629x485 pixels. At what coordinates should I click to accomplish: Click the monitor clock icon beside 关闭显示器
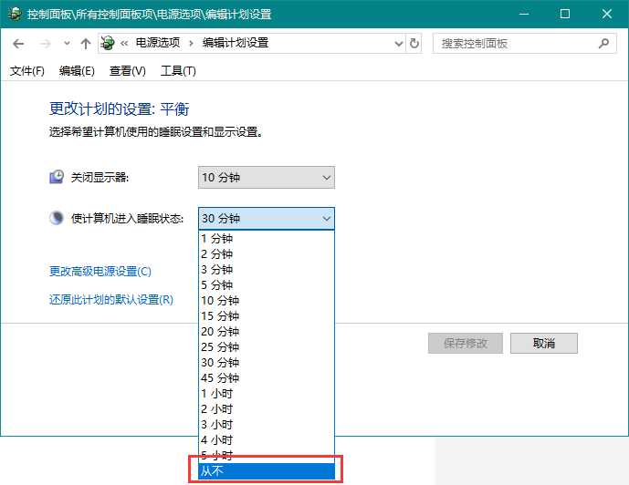[57, 177]
